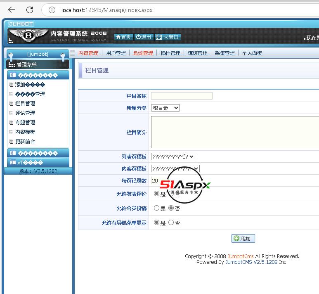Open the 所属分类 dropdown showing 根目录
This screenshot has height=294, width=319.
click(165, 108)
